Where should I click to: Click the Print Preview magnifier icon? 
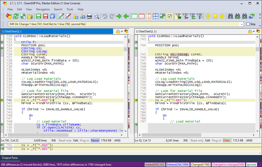pyautogui.click(x=96, y=17)
